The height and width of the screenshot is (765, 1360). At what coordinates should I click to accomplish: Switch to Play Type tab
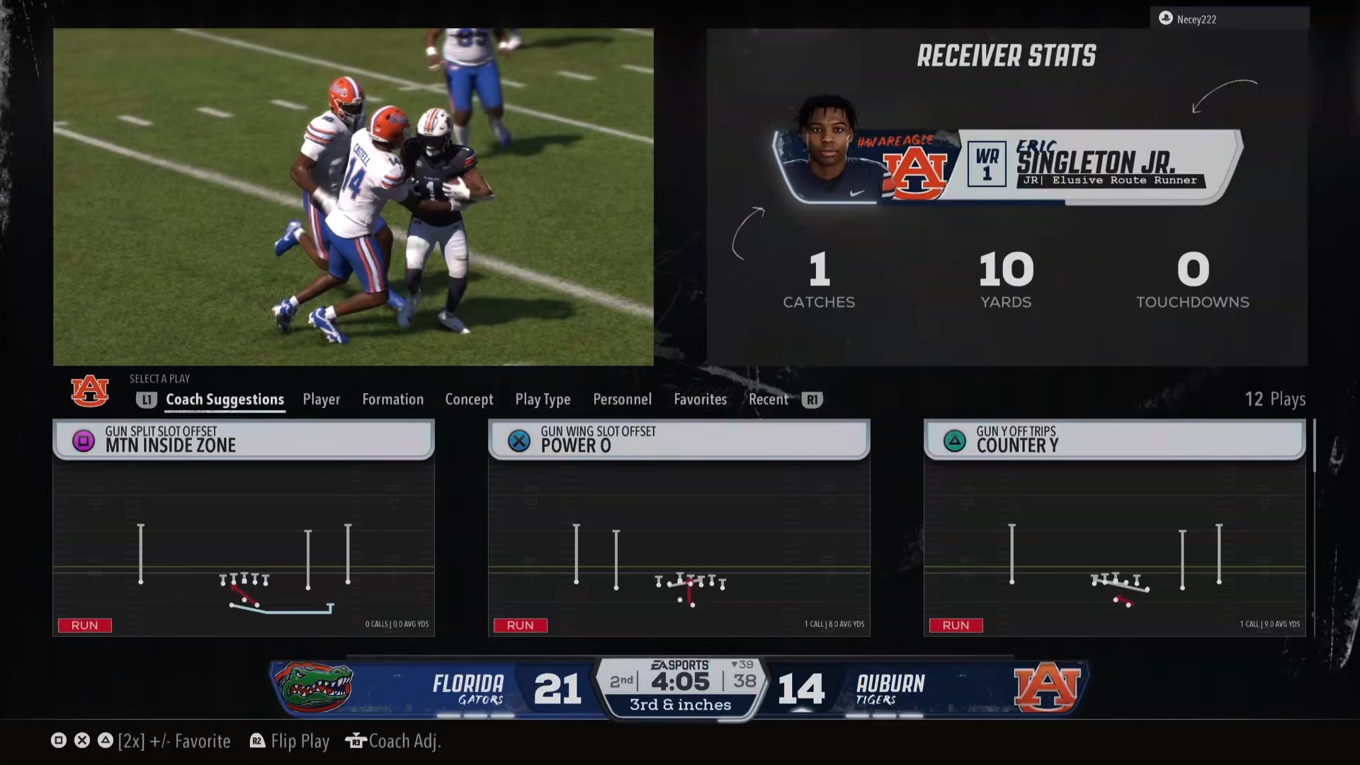point(543,399)
